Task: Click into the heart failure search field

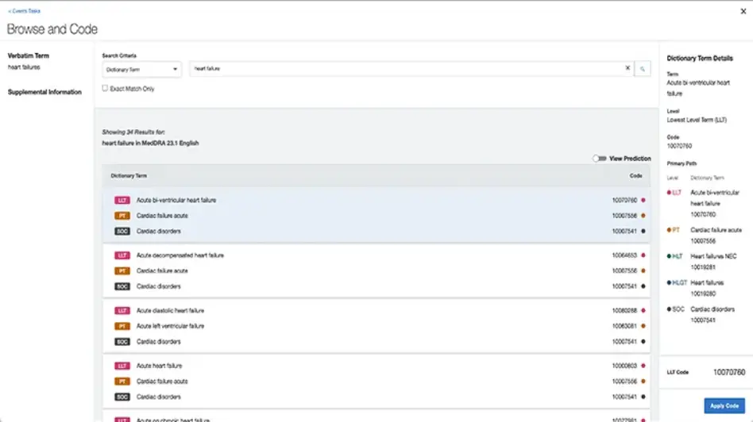Action: pos(405,69)
